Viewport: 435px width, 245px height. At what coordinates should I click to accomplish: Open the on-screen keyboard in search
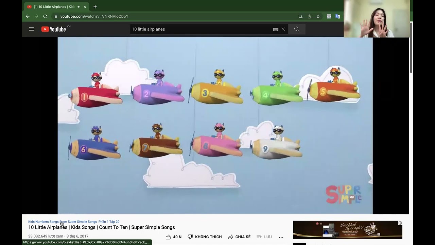[276, 30]
